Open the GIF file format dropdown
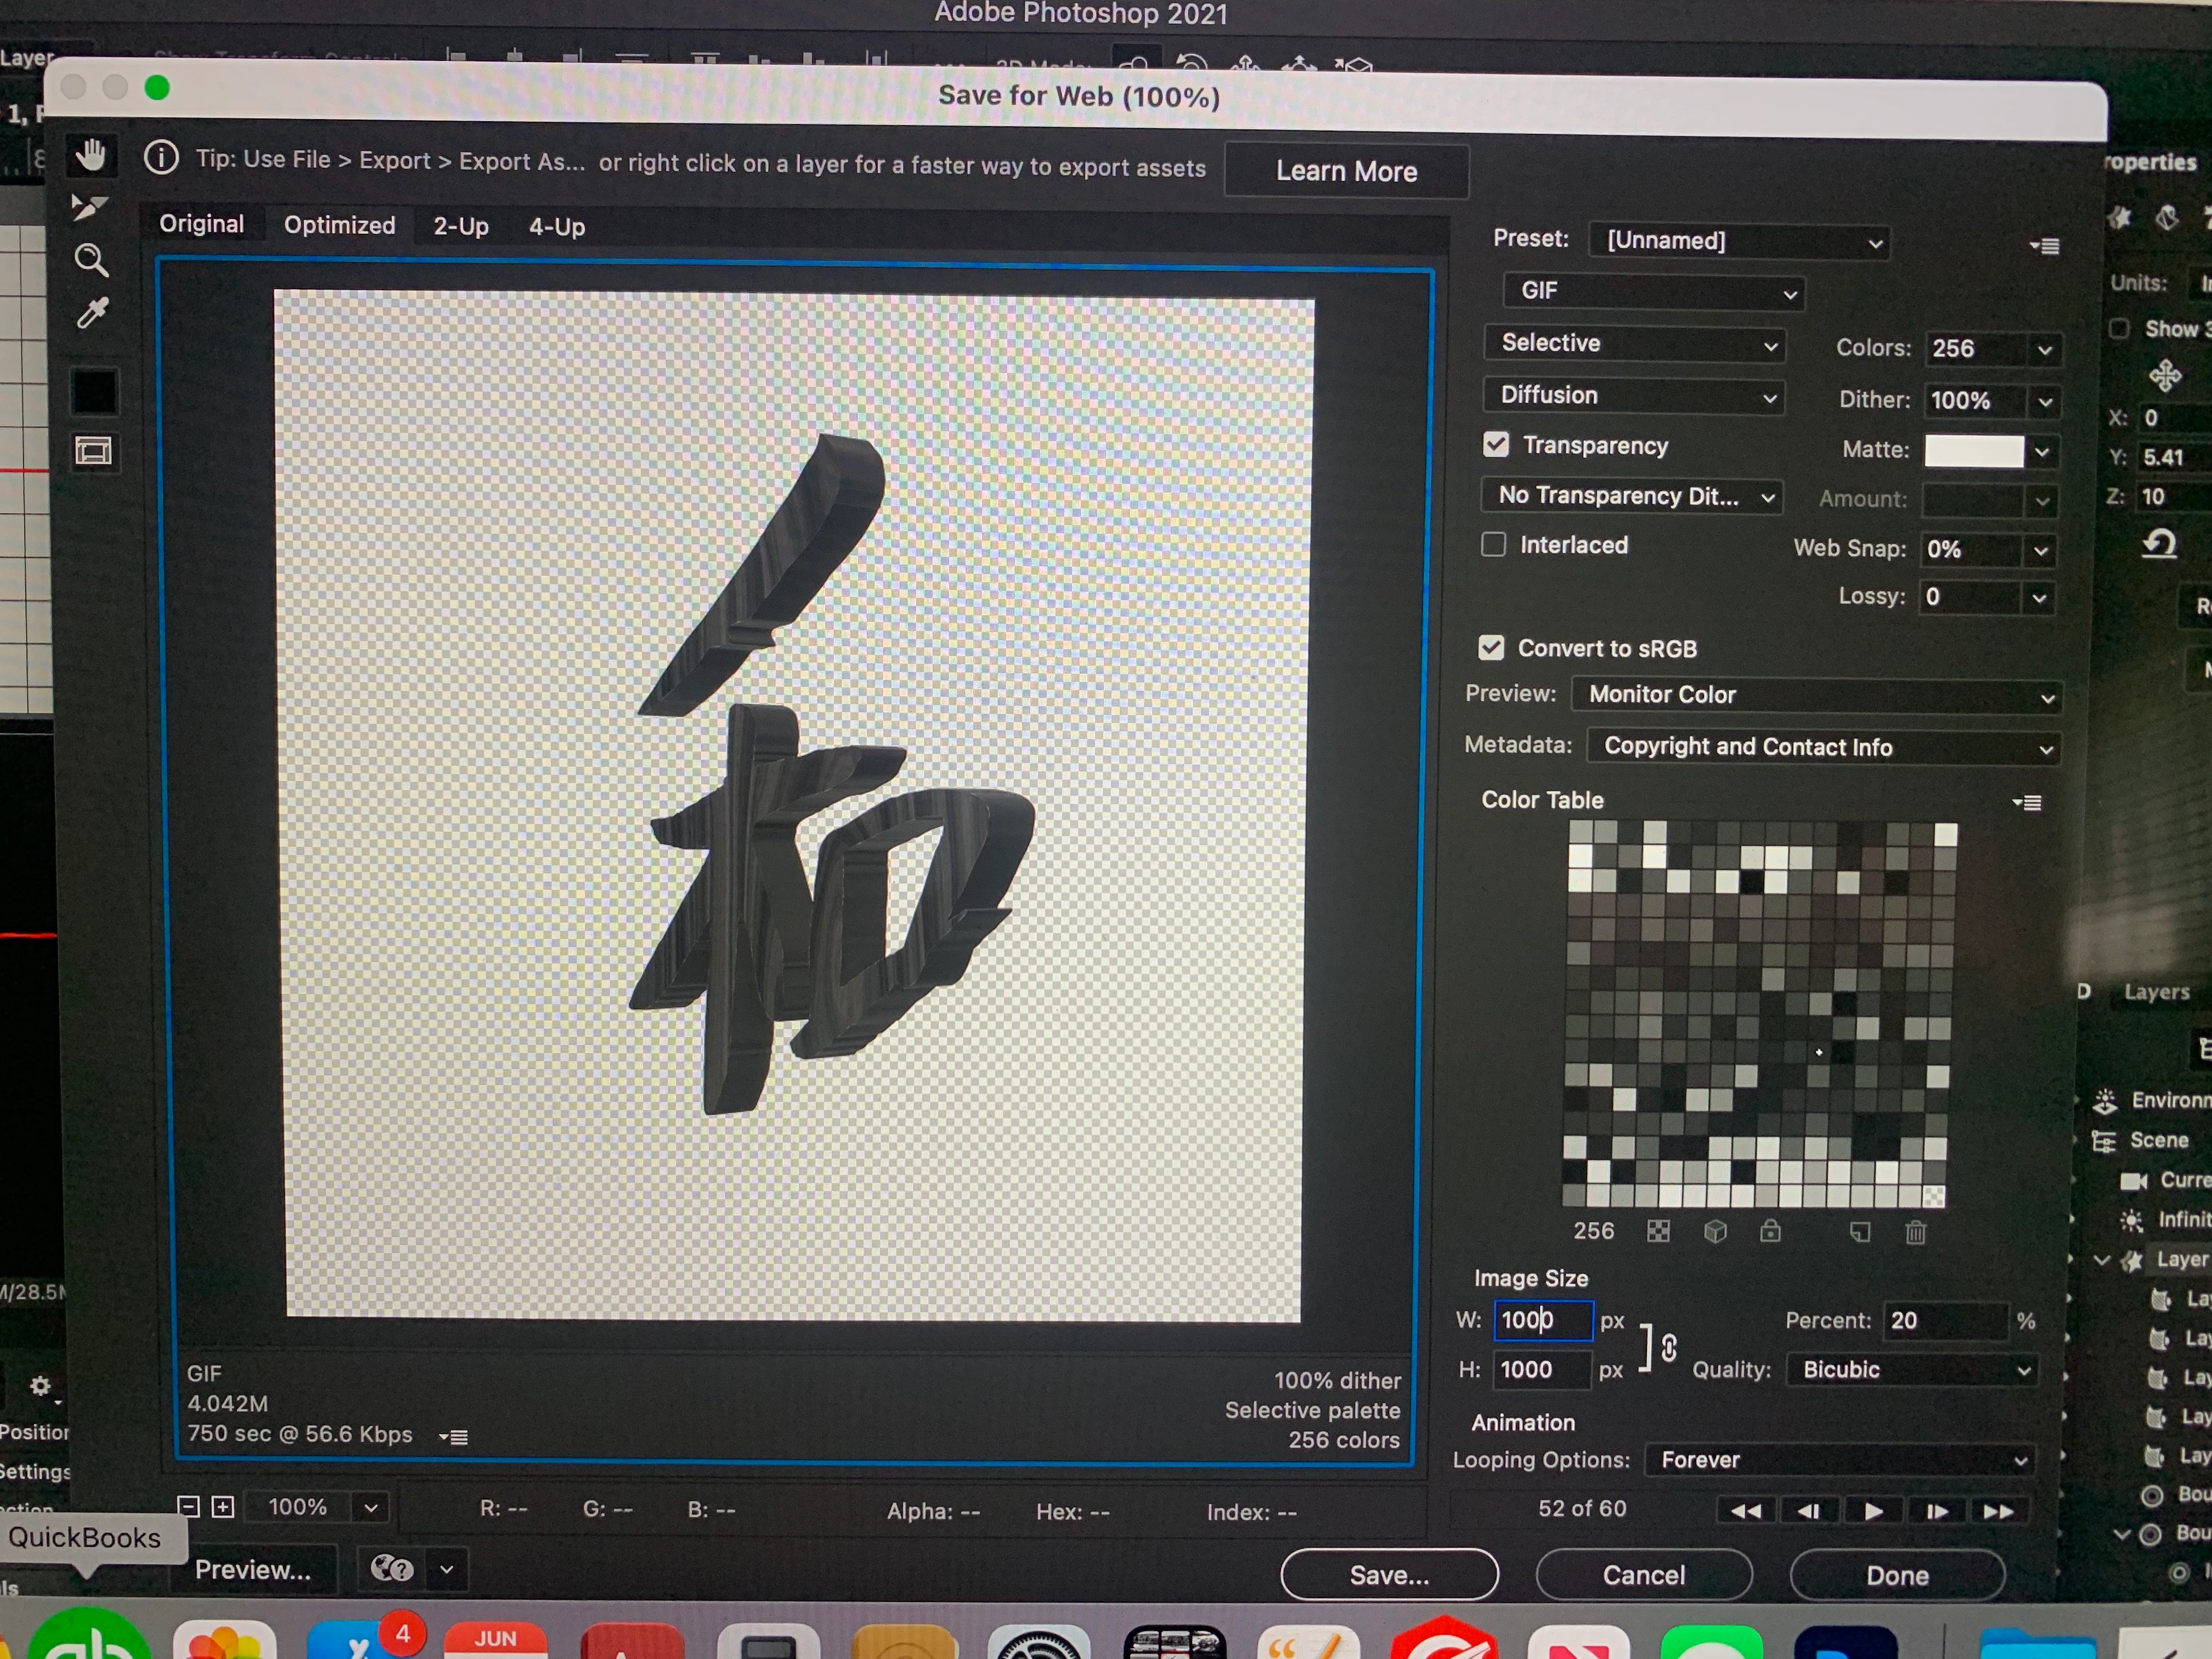 tap(1653, 291)
